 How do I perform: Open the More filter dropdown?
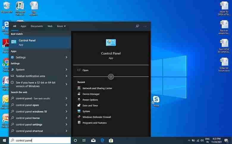coord(61,26)
